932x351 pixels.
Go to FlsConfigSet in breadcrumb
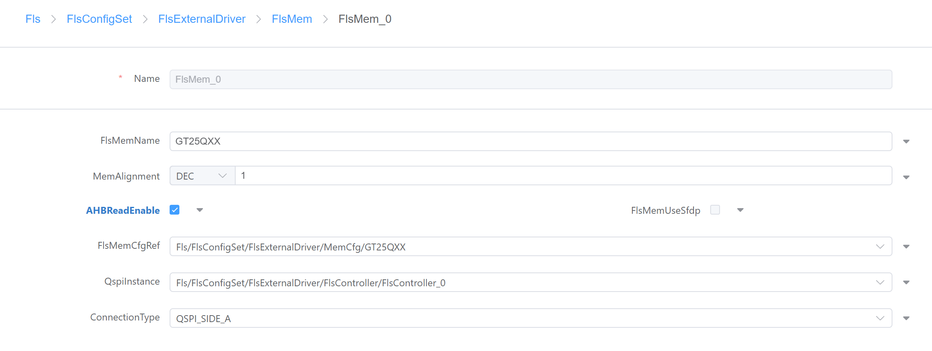99,19
